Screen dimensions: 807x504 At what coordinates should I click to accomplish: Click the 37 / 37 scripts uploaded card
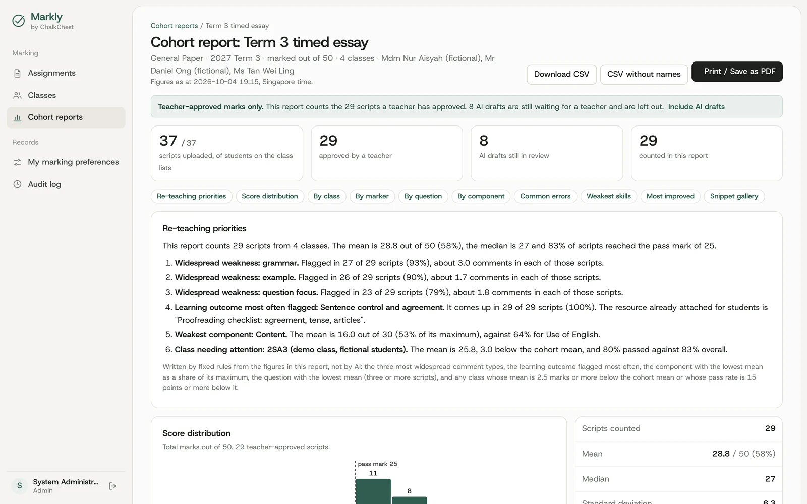[227, 153]
